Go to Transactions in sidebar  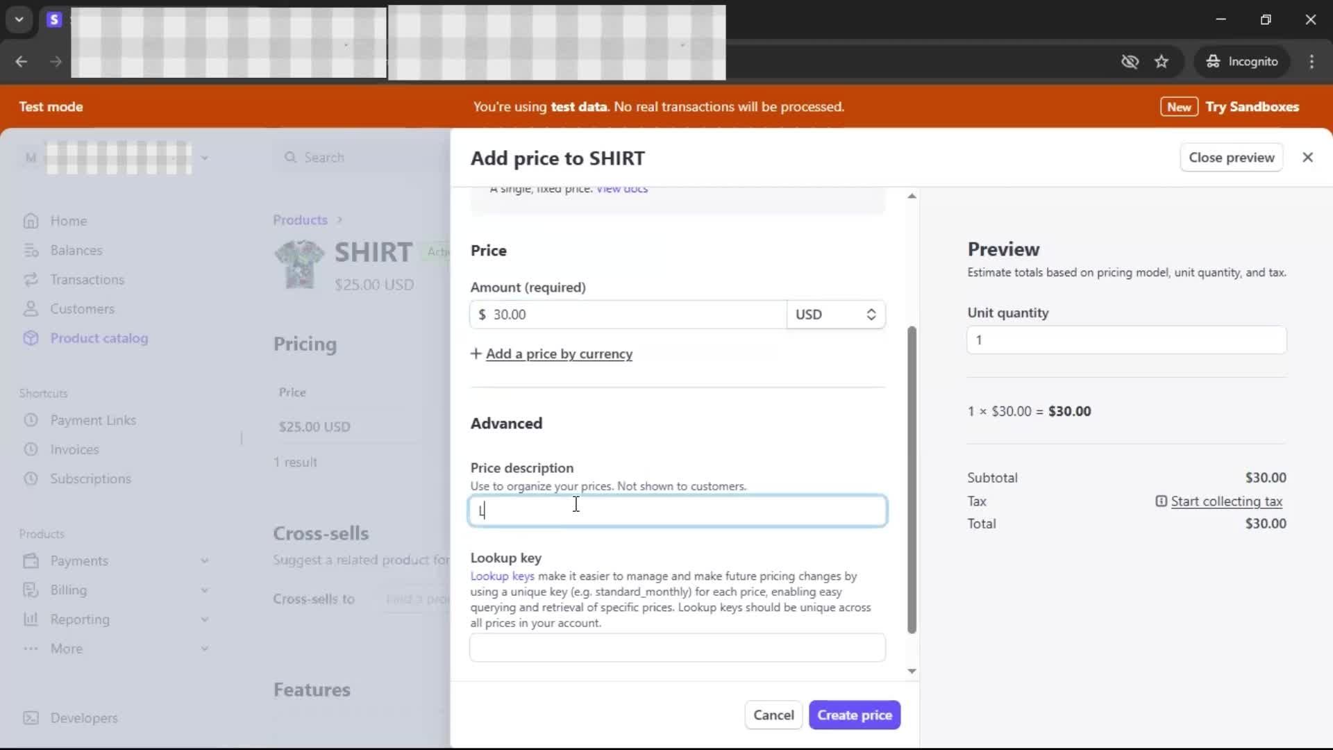tap(87, 279)
